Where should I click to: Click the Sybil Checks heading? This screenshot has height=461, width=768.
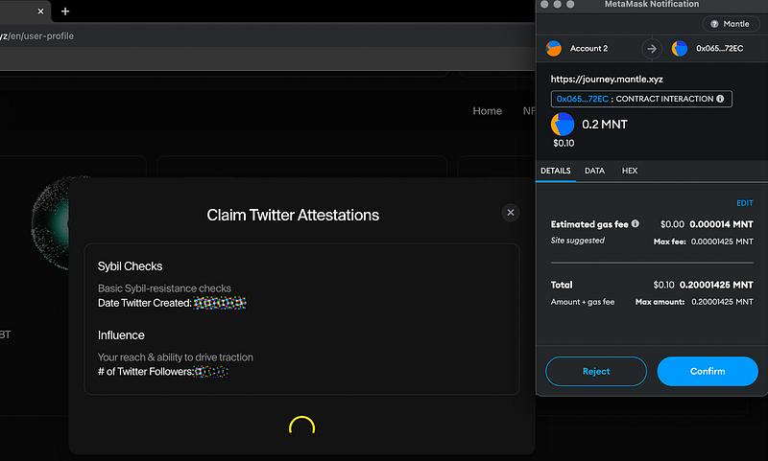130,266
